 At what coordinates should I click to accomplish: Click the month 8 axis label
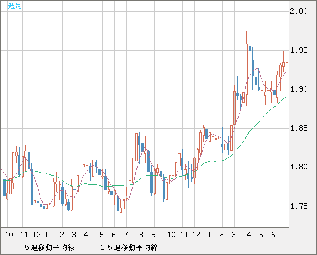click(141, 235)
